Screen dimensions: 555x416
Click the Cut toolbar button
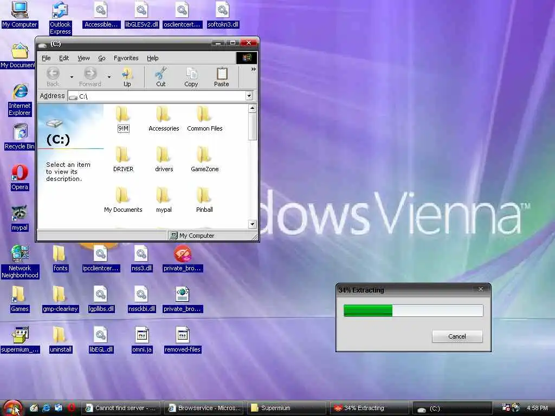(160, 77)
